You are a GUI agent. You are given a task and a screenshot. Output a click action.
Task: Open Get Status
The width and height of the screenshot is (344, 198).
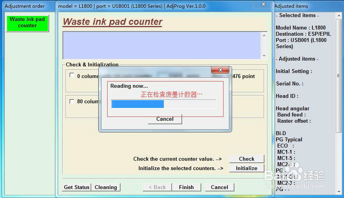[76, 187]
